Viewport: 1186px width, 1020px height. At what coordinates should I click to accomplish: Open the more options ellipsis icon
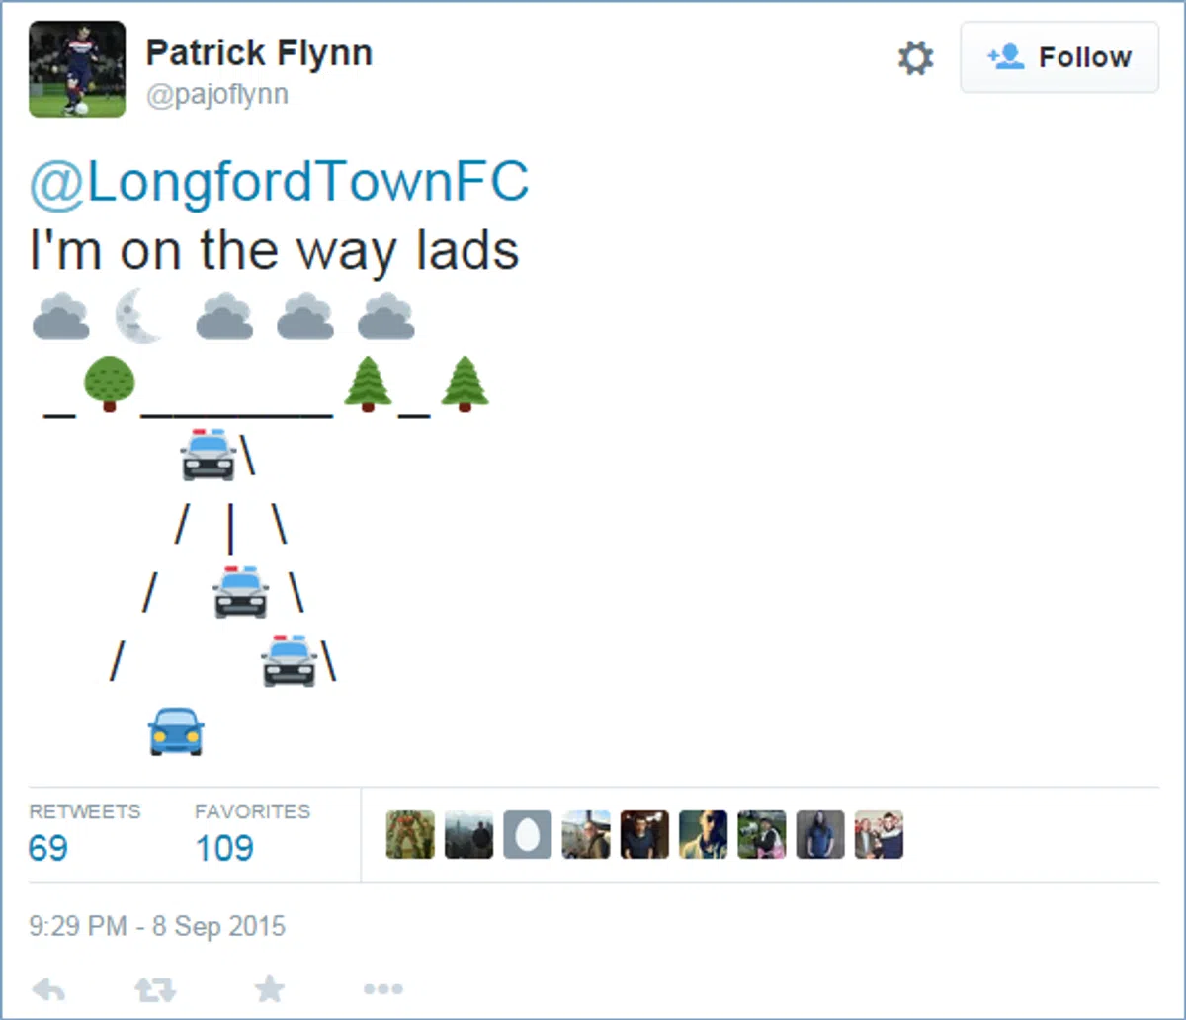382,988
